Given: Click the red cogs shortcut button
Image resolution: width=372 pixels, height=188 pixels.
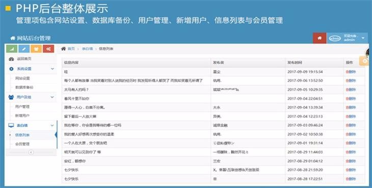Looking at the screenshot, I should click(48, 49).
